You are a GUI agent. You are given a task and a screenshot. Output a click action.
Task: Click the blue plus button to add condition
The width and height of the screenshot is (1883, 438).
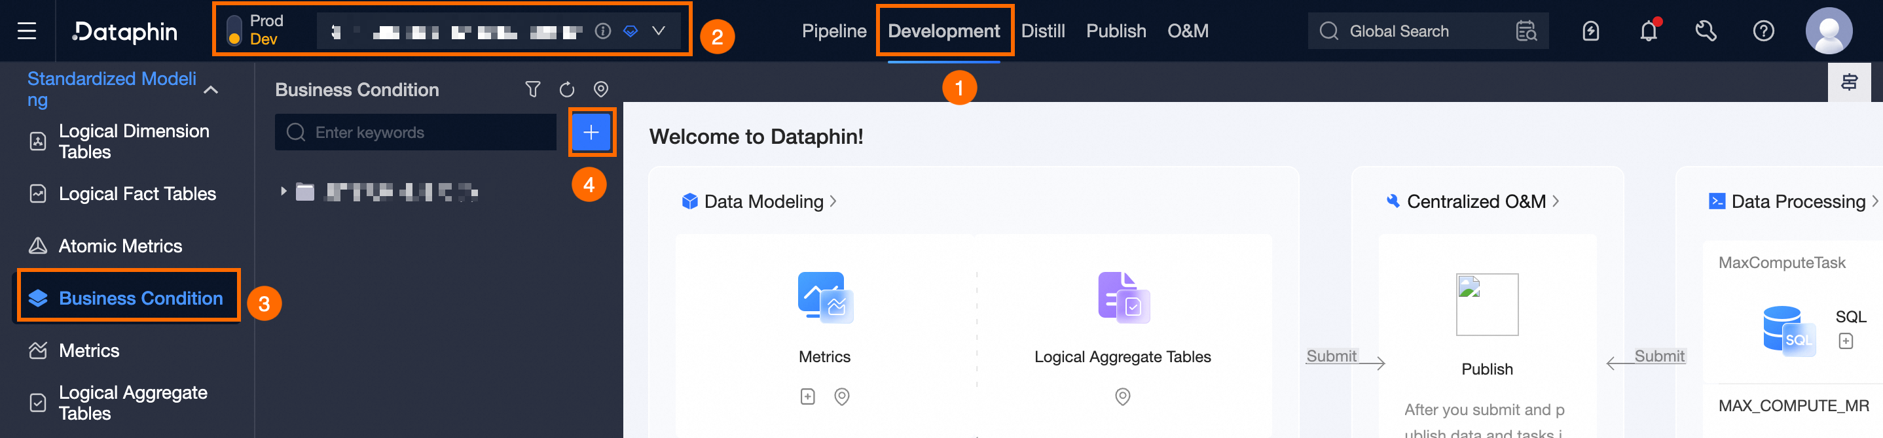click(591, 132)
